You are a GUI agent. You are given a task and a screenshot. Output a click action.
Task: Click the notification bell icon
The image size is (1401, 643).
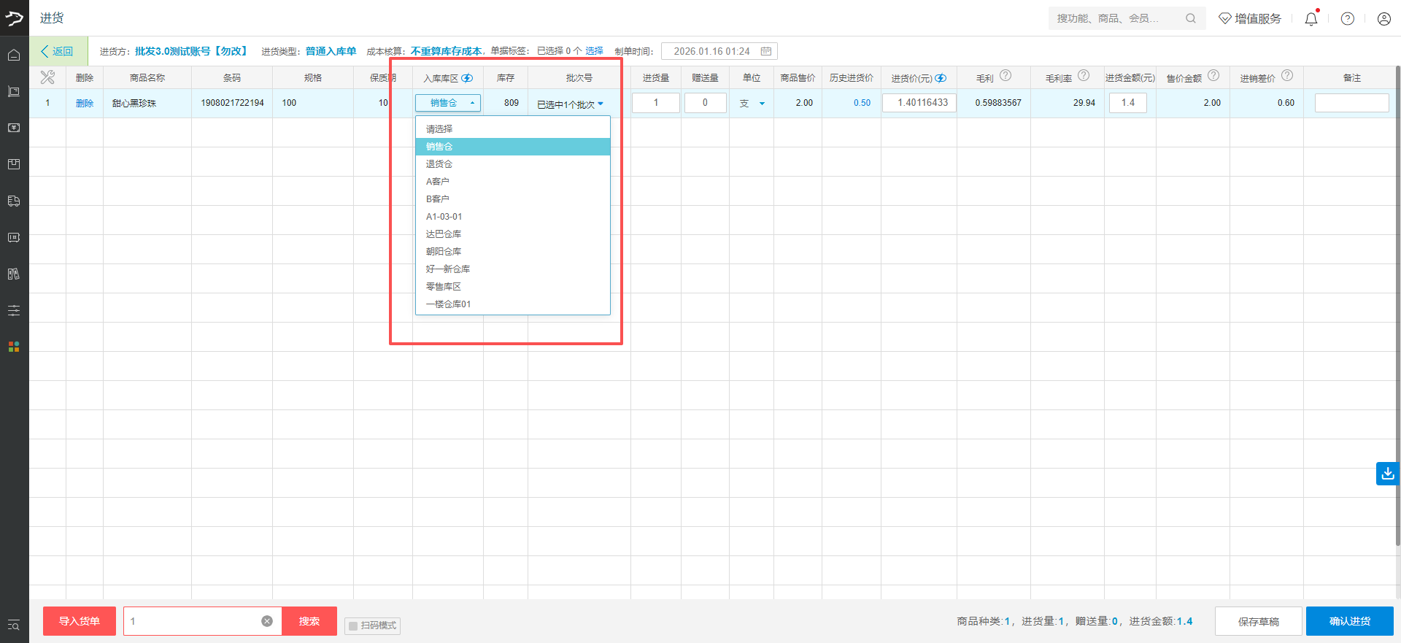1311,19
